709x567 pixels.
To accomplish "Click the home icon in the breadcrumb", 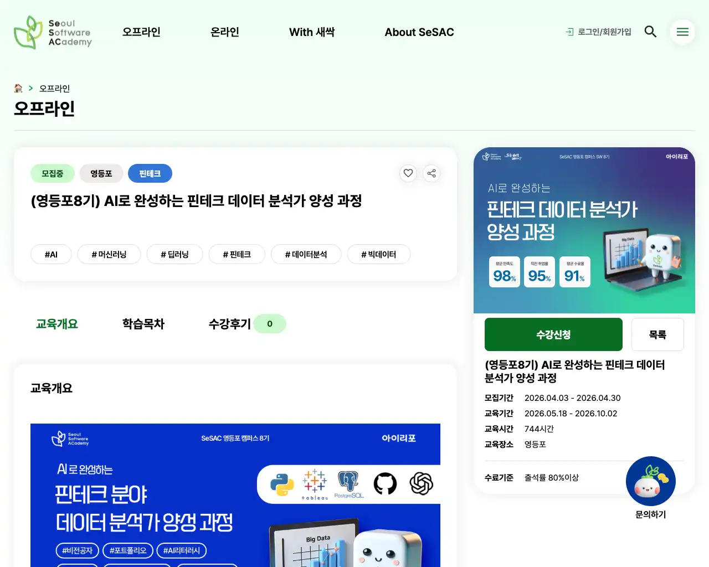I will click(x=19, y=88).
